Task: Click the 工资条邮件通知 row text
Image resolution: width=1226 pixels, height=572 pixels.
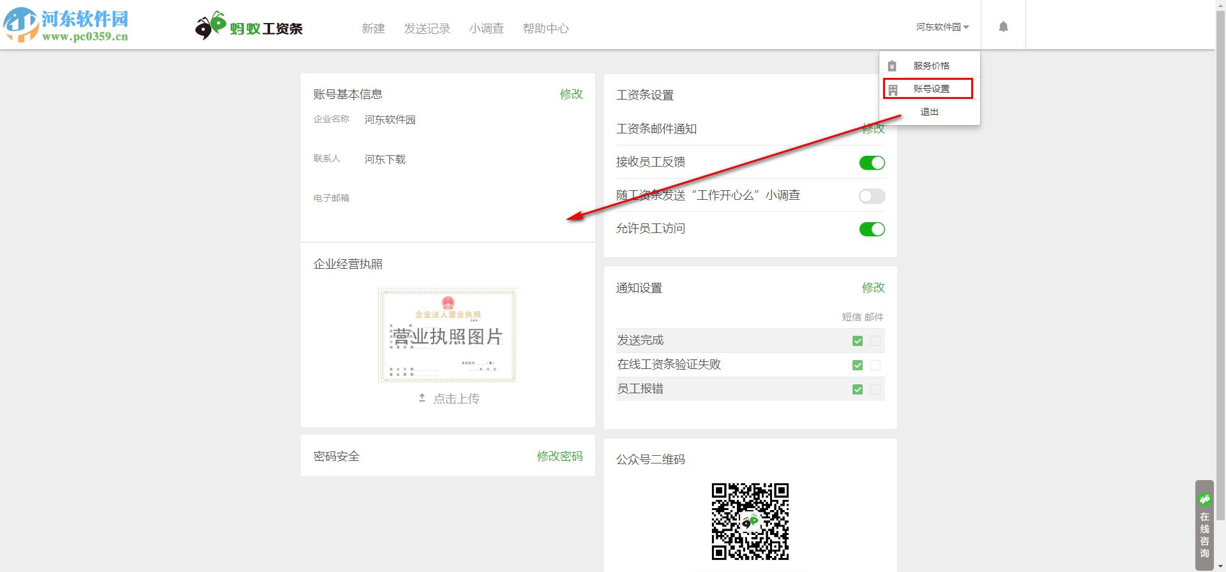Action: click(x=656, y=129)
